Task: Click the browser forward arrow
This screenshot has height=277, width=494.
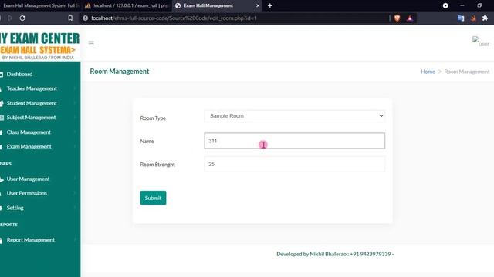Action: tap(10, 18)
